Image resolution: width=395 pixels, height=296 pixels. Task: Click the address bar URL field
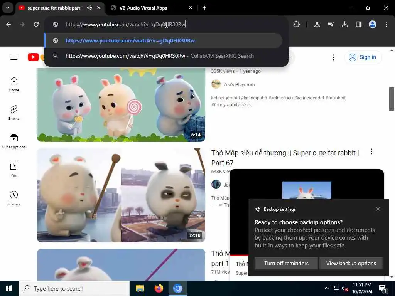[166, 24]
